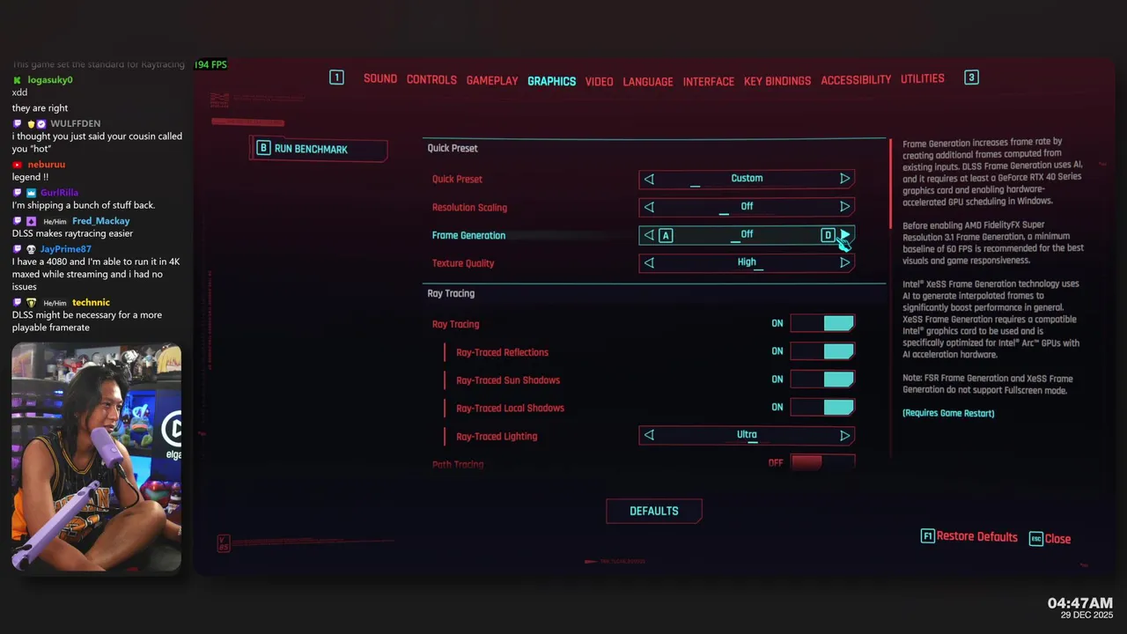
Task: Click the settings list scrollbar
Action: [x=890, y=183]
